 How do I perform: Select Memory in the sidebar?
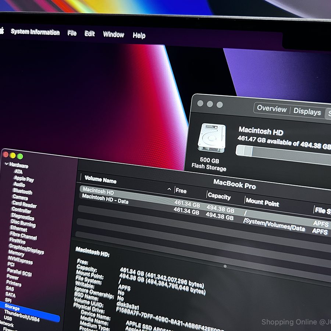click(16, 253)
